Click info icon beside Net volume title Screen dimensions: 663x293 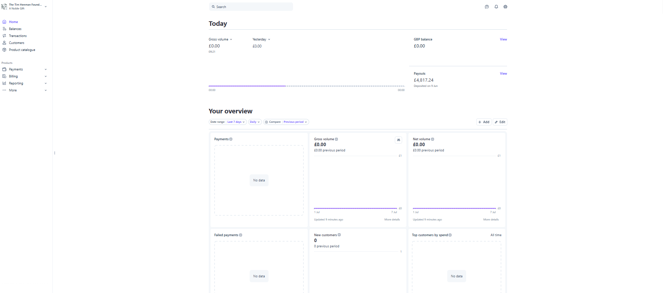(433, 139)
